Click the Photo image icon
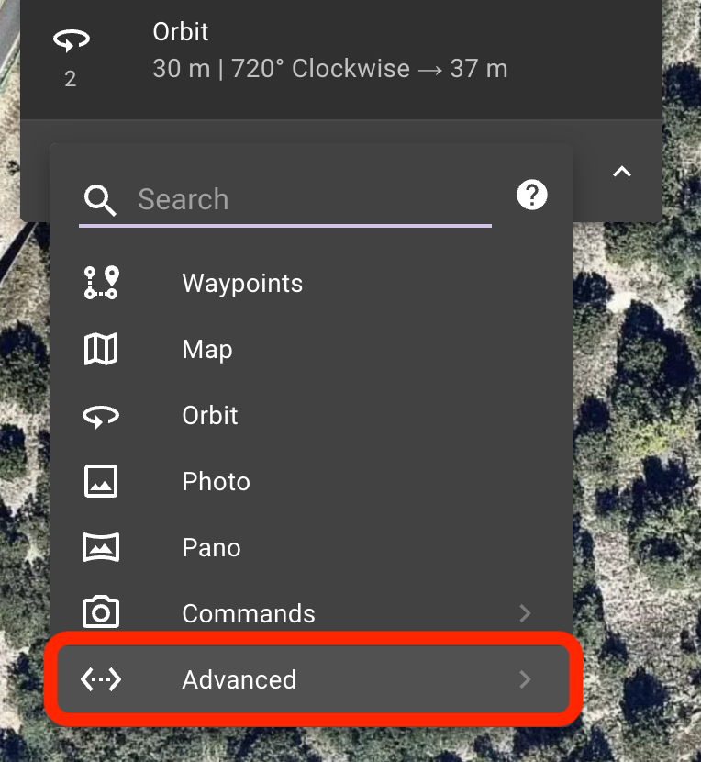This screenshot has height=762, width=701. coord(101,481)
